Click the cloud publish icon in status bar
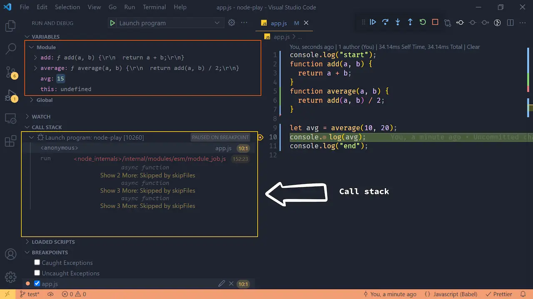Image resolution: width=533 pixels, height=299 pixels. click(x=50, y=294)
